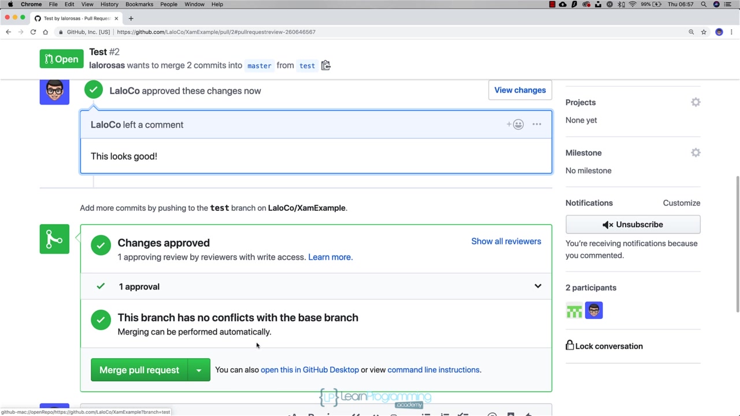Reload the page with the refresh icon

(33, 32)
